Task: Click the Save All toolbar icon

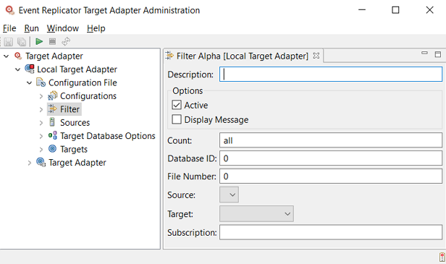Action: [x=22, y=42]
